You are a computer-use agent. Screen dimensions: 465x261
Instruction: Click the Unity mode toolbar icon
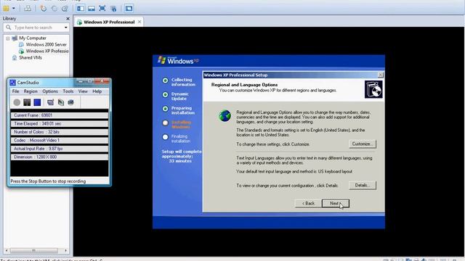pyautogui.click(x=113, y=8)
